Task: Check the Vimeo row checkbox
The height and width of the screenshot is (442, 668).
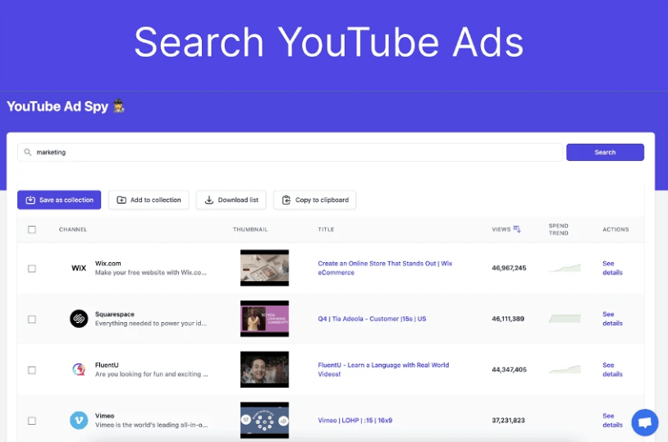Action: coord(32,421)
